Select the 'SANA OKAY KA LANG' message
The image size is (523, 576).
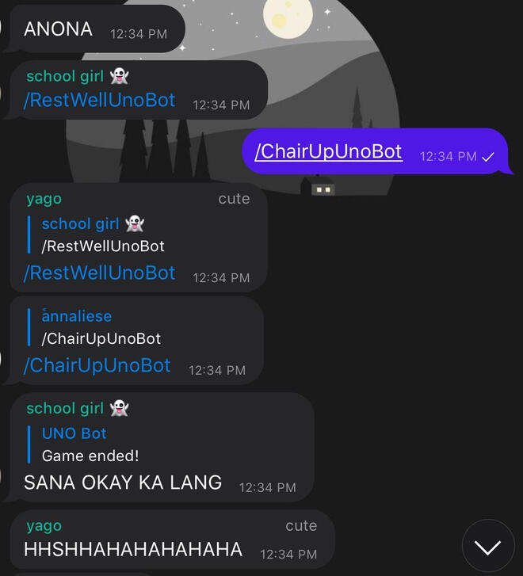pos(123,483)
